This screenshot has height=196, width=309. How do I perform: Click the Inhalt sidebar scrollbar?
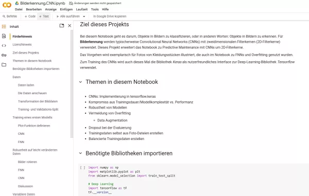click(x=72, y=84)
